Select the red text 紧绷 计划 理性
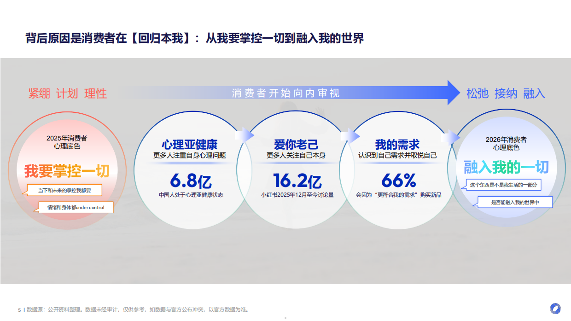Viewport: 571px width, 321px height. coord(68,93)
